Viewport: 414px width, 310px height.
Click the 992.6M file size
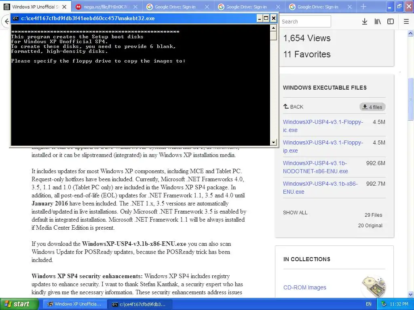click(x=376, y=163)
